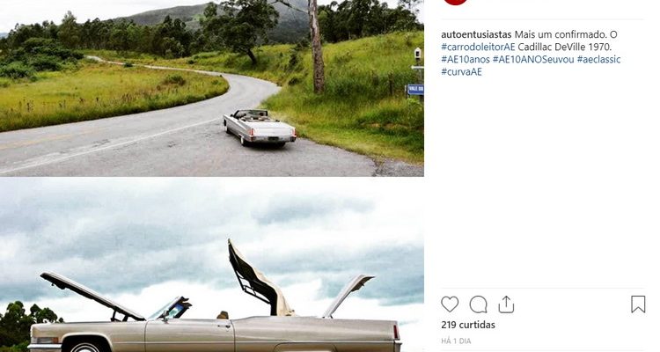The height and width of the screenshot is (352, 660).
Task: View who liked via 219 curtidas
Action: 468,325
